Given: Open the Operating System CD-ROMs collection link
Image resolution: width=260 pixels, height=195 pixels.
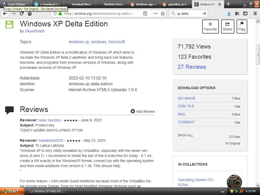Looking at the screenshot, I should click(196, 182).
